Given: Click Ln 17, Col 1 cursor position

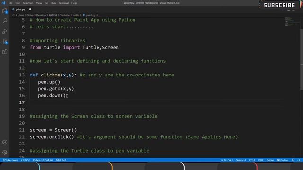Looking at the screenshot, I should [227, 160].
